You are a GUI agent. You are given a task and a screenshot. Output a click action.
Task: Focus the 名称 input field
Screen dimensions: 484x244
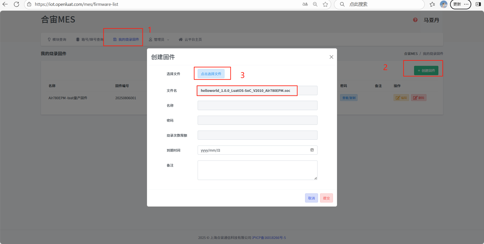[x=257, y=106]
